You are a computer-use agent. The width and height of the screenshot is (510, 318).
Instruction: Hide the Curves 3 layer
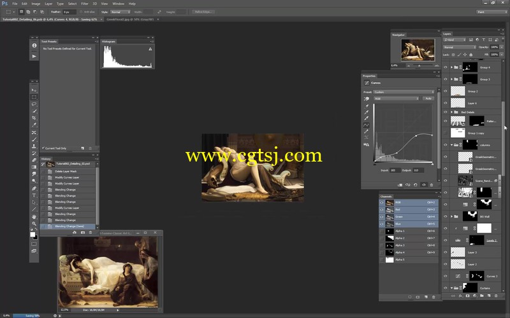tap(446, 276)
